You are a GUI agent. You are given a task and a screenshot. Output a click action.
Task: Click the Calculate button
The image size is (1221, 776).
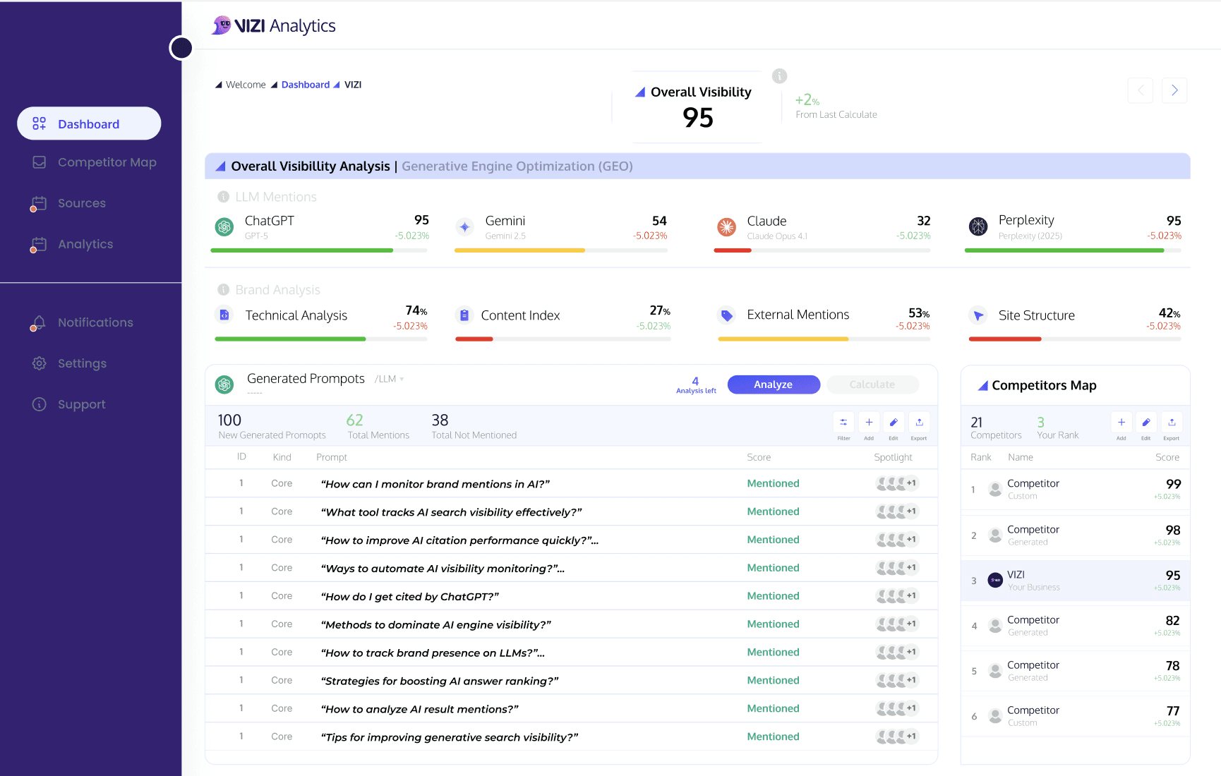(872, 384)
